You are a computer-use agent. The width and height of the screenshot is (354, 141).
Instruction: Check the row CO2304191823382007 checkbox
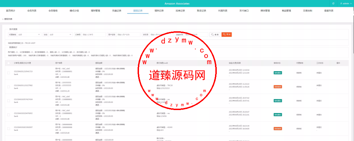(9, 128)
